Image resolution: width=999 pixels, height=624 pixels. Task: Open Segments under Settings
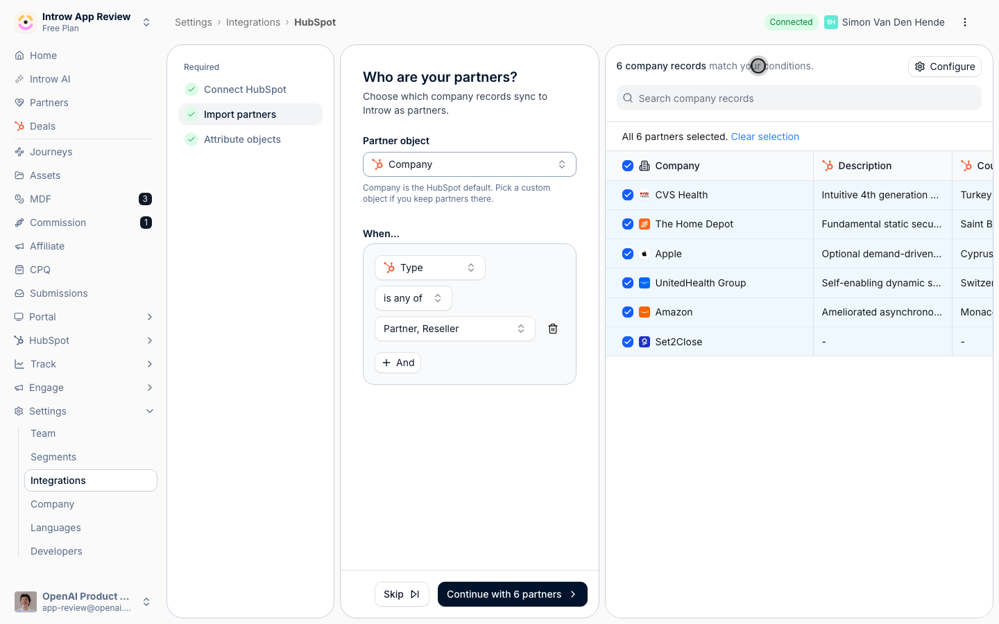coord(53,457)
